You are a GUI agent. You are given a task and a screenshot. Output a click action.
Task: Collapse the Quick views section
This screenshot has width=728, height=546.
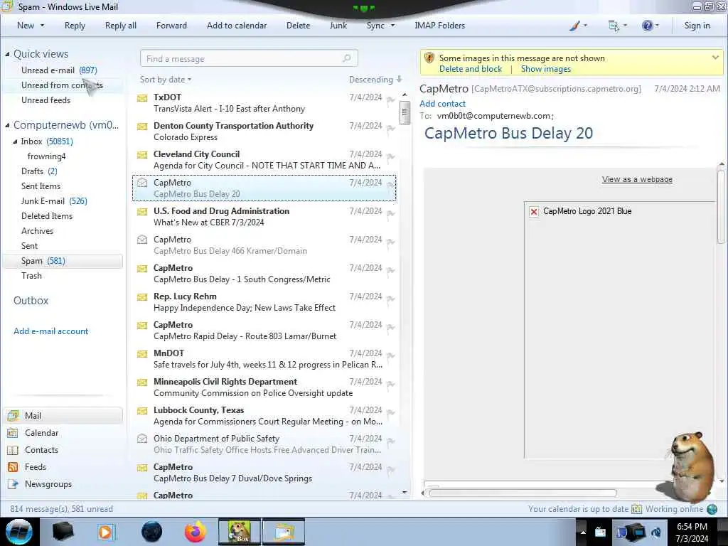coord(7,54)
